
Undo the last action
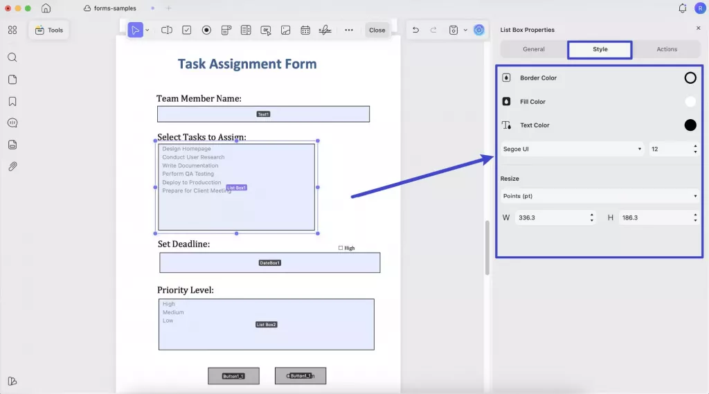(415, 30)
